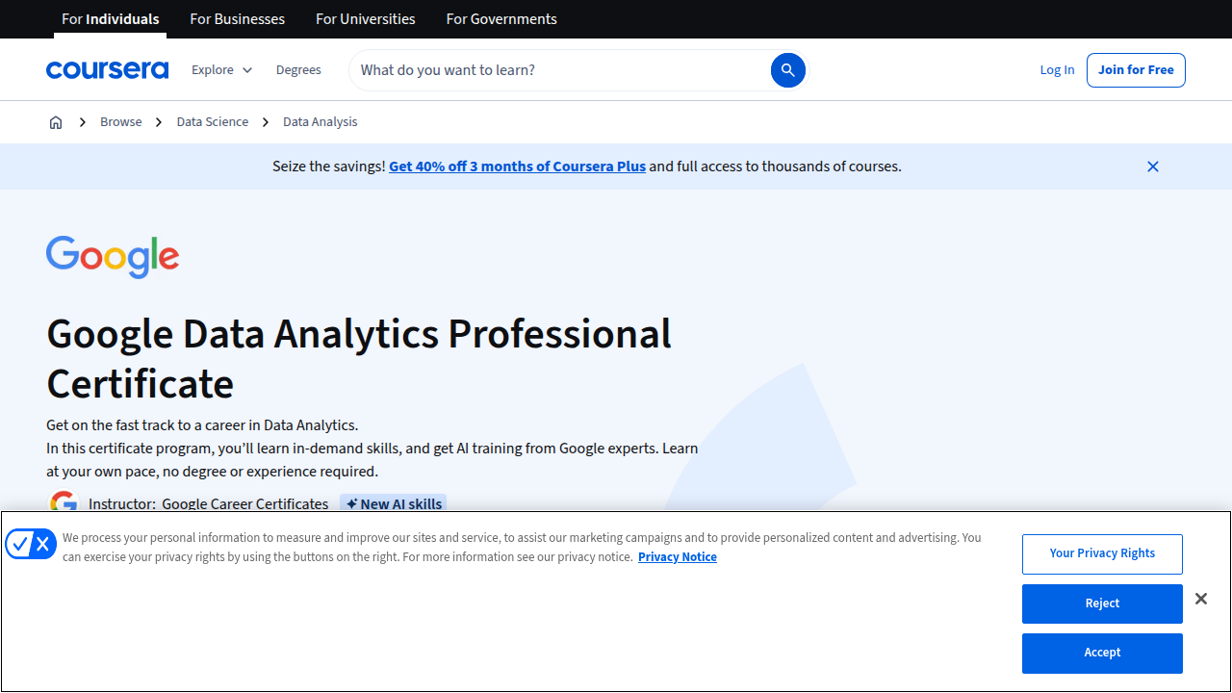Accept the privacy cookies

click(1102, 653)
